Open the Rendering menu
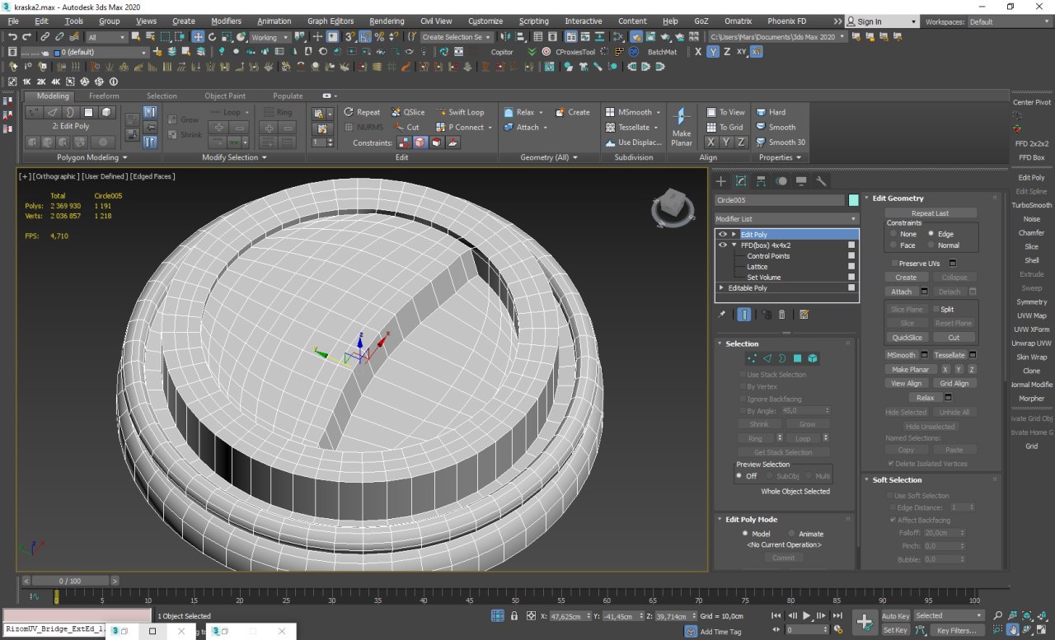 (x=387, y=21)
